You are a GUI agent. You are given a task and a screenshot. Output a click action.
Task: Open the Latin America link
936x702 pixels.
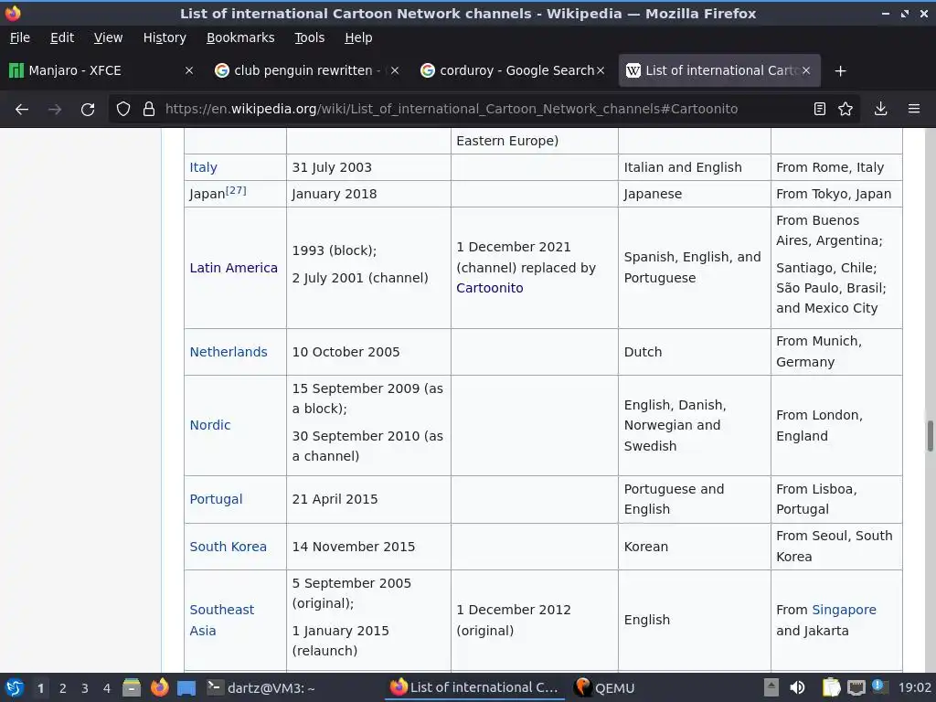point(233,268)
